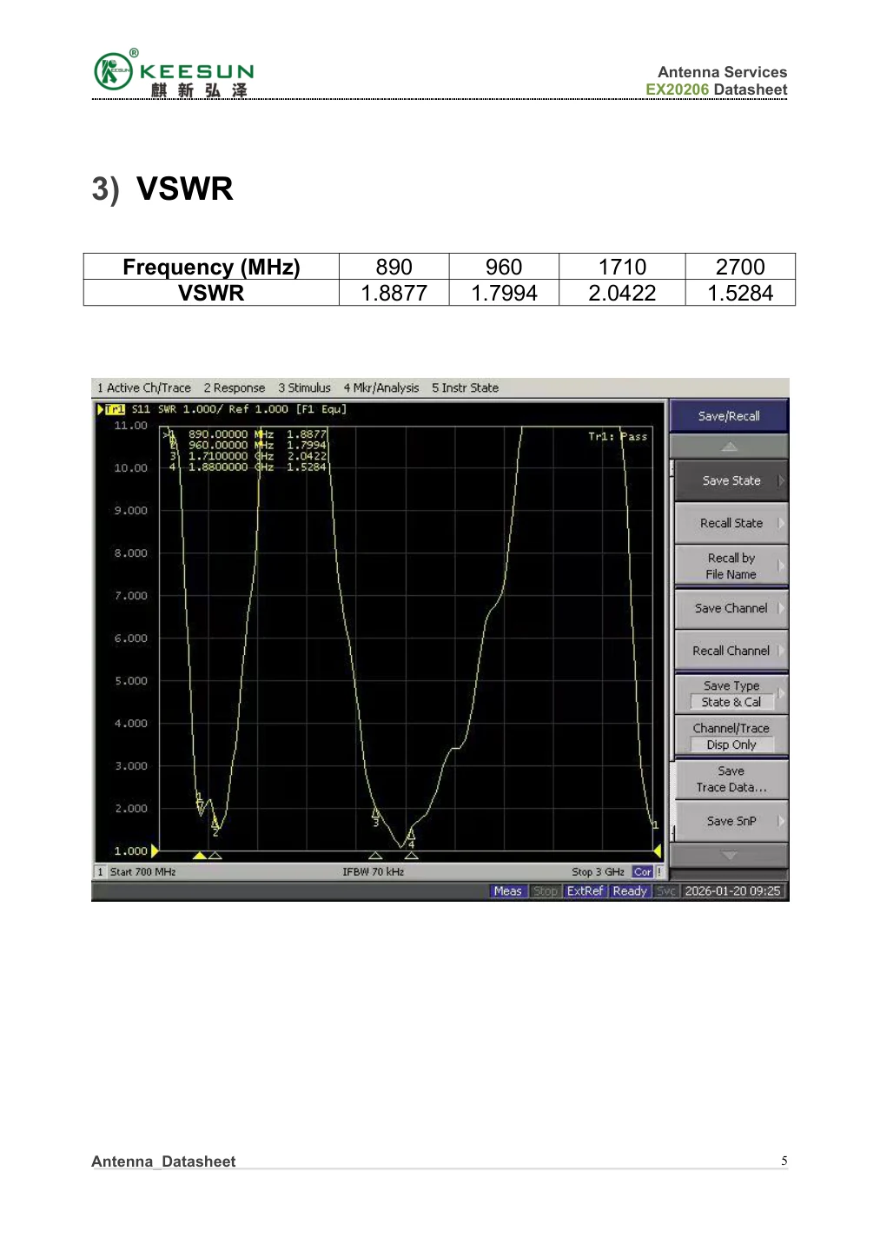Open the Active Ch/Trace menu

tap(143, 388)
